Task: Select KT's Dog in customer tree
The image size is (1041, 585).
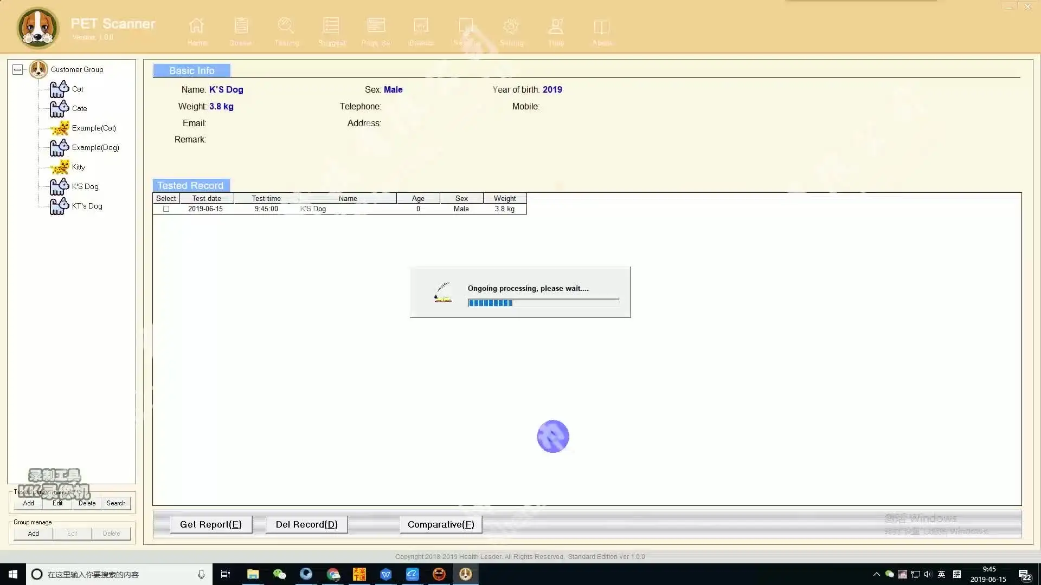Action: pyautogui.click(x=87, y=206)
